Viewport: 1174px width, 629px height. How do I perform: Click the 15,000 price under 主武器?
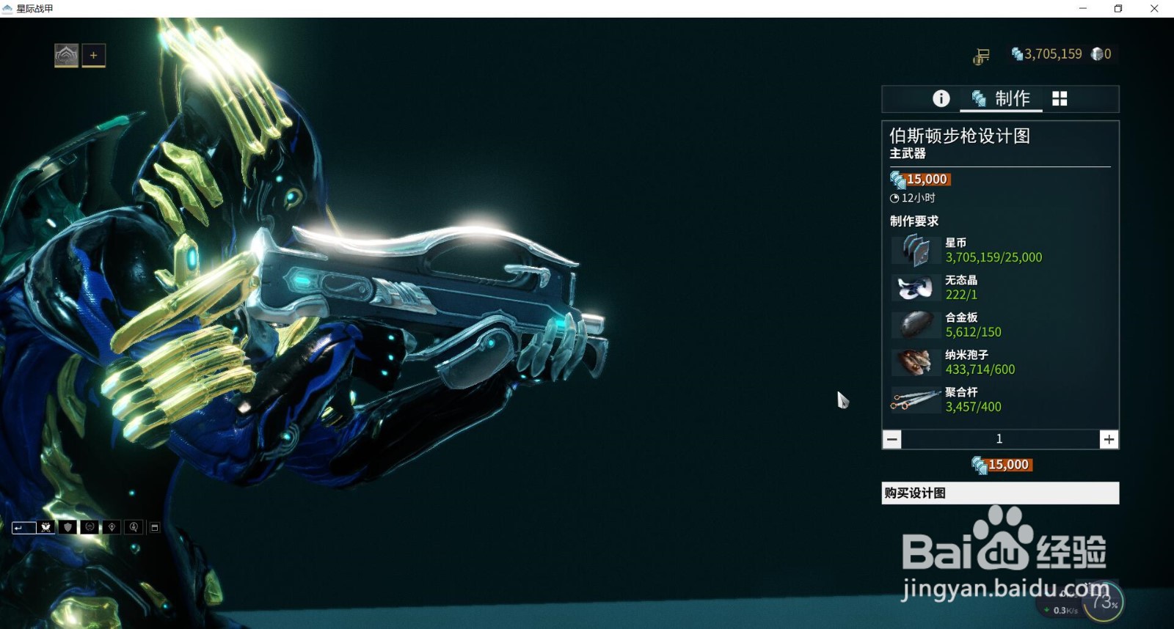point(920,180)
